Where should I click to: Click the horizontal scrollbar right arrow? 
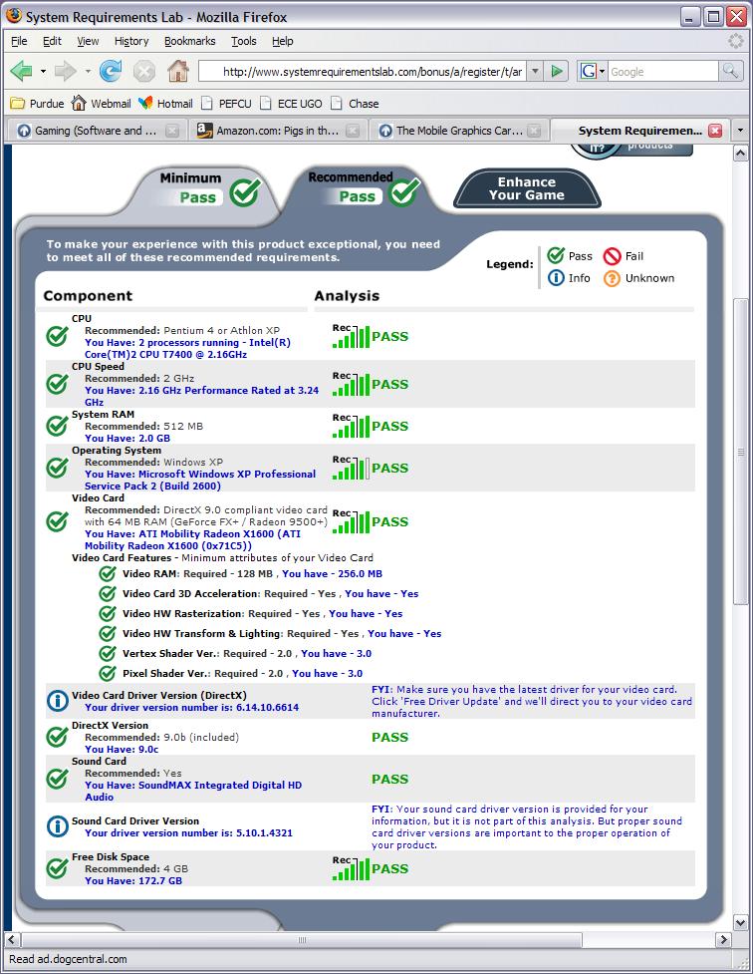coord(722,940)
